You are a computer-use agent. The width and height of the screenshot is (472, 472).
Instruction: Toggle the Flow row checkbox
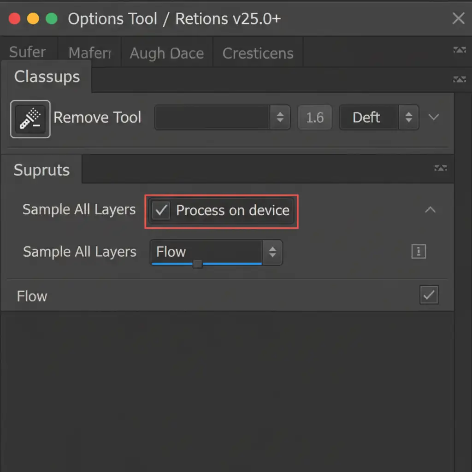pos(429,295)
